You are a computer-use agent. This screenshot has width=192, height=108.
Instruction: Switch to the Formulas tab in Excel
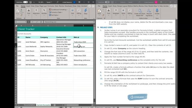point(51,6)
